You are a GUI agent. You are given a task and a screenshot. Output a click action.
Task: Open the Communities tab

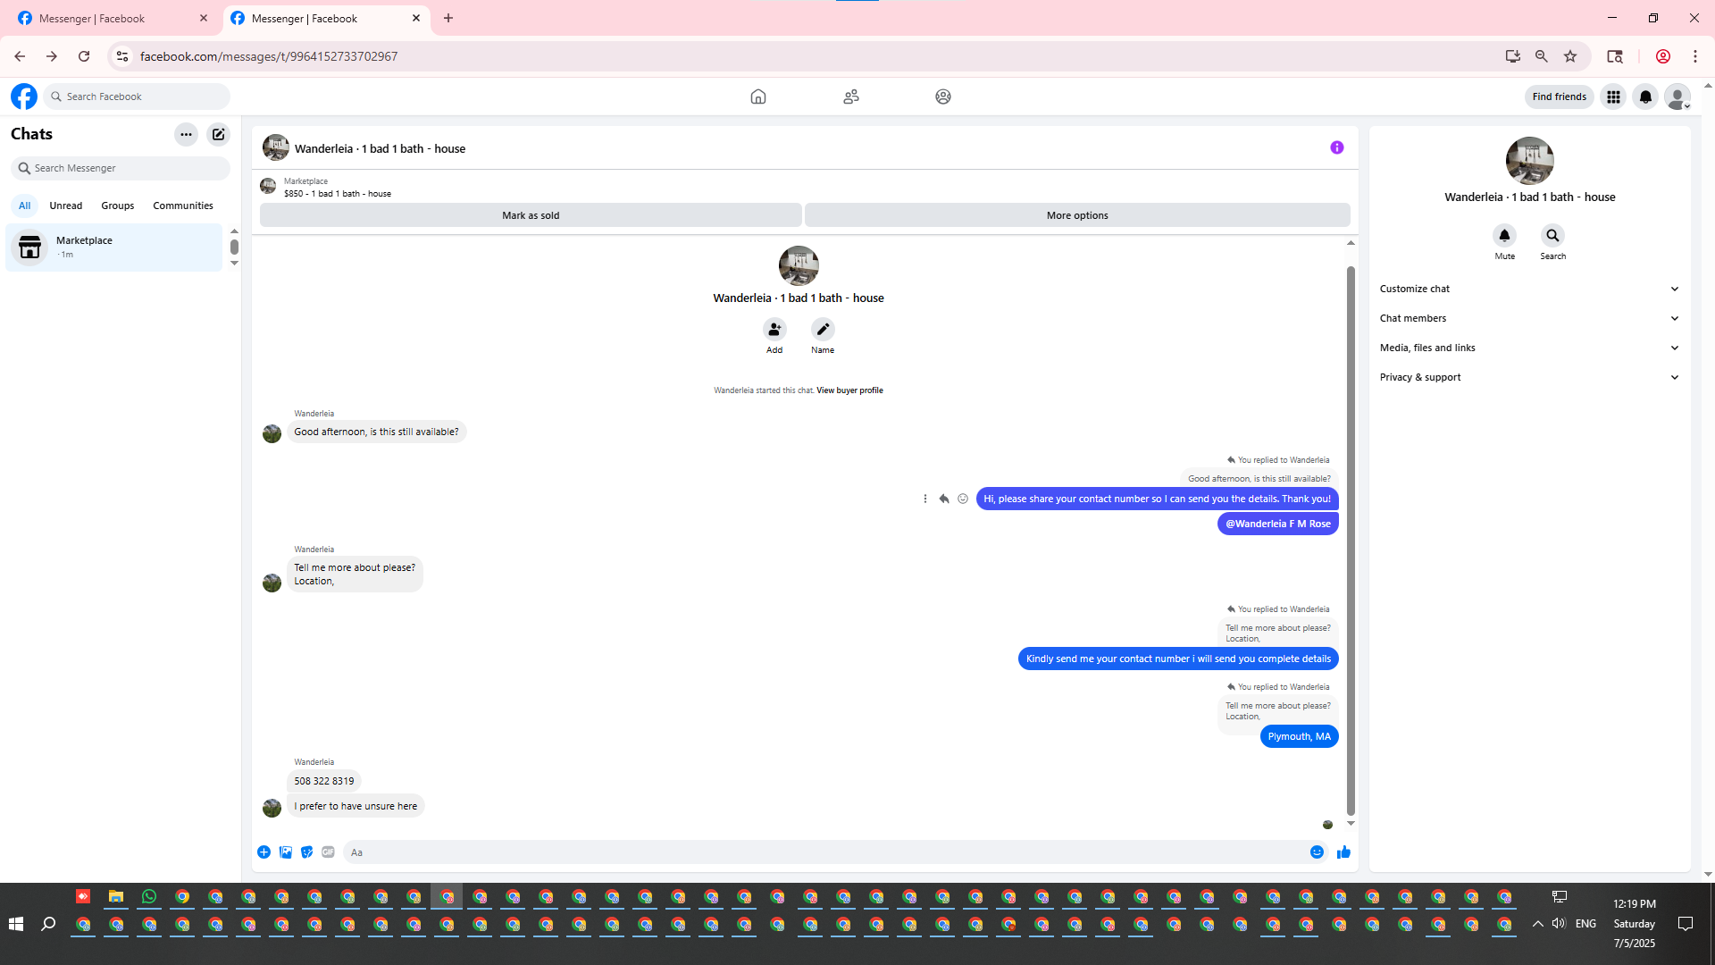click(182, 206)
